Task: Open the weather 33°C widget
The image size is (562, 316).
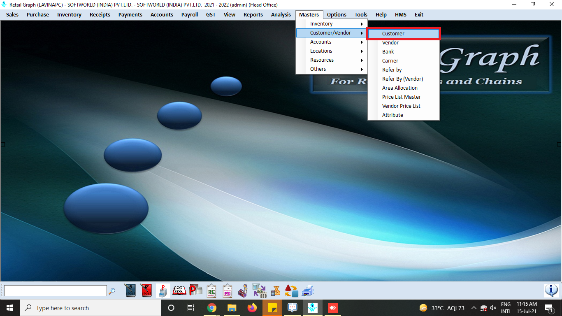Action: tap(442, 308)
